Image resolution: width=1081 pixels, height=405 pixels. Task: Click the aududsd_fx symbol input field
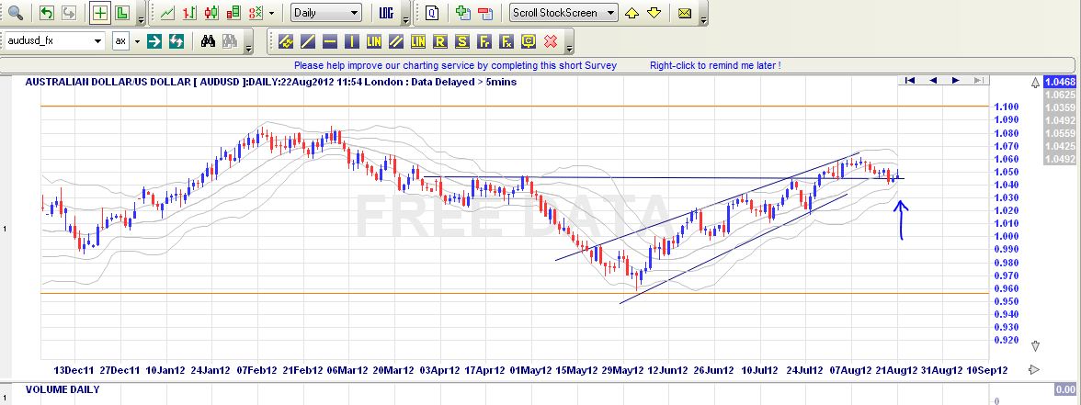[48, 40]
